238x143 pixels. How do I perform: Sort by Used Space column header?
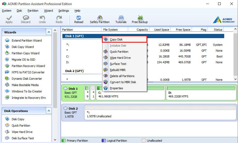[x=160, y=30]
